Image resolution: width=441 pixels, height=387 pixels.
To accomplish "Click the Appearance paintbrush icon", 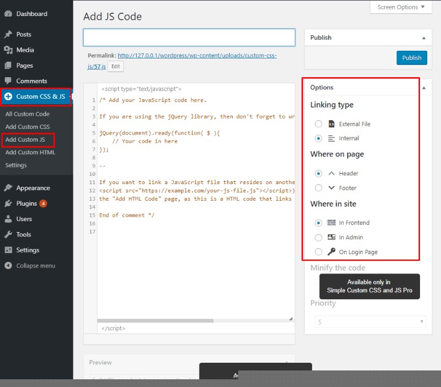I will (8, 188).
